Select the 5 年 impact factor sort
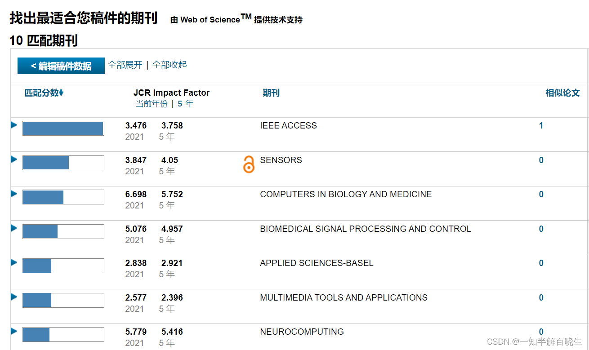Image resolution: width=589 pixels, height=350 pixels. click(x=185, y=104)
